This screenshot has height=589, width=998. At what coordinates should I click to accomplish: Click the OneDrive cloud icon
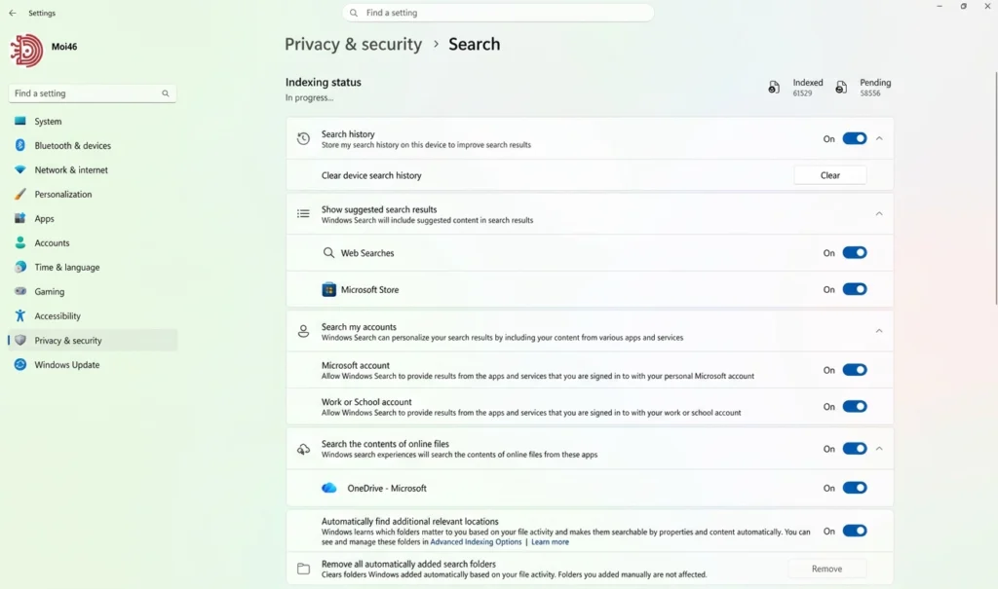click(x=329, y=488)
